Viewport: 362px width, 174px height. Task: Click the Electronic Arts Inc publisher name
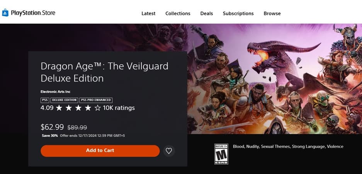pos(55,92)
